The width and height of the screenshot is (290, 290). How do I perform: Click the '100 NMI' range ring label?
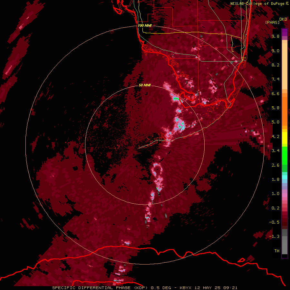coord(145,25)
